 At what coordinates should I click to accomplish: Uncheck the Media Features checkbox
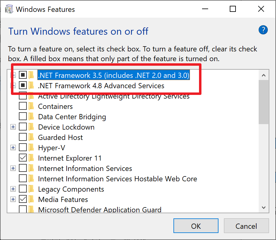[23, 199]
